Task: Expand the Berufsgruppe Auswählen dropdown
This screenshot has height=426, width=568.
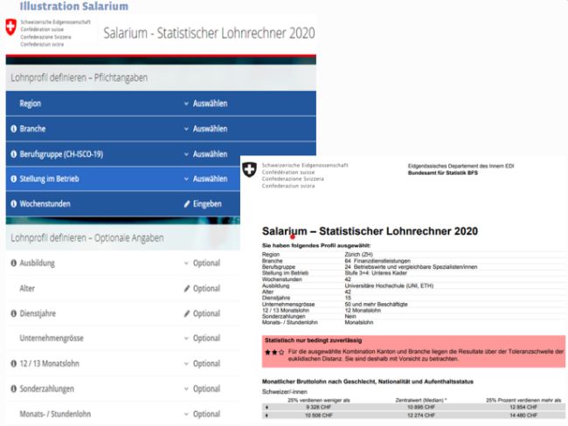Action: [205, 154]
